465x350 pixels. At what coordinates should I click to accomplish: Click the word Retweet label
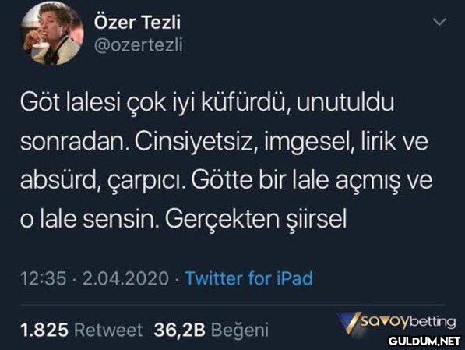coord(108,330)
